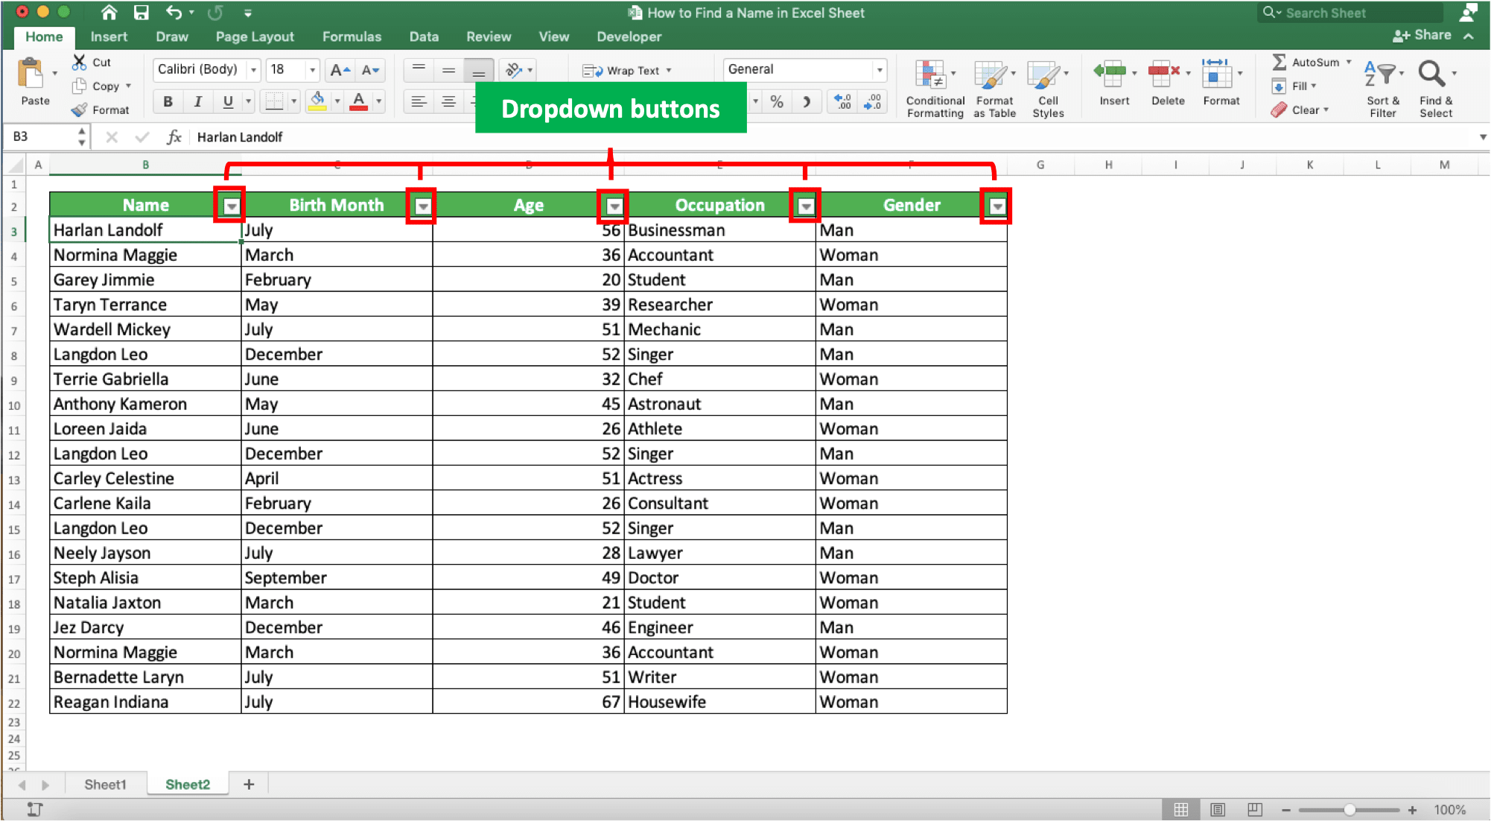Enable the Formulas ribbon tab

(x=352, y=37)
